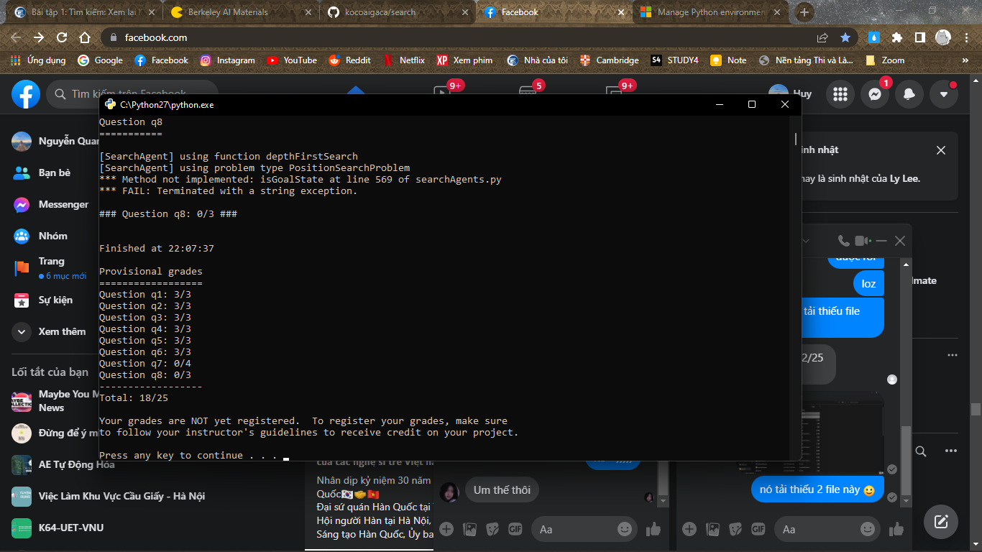Open the YouTube bookmark
982x552 pixels.
(291, 60)
